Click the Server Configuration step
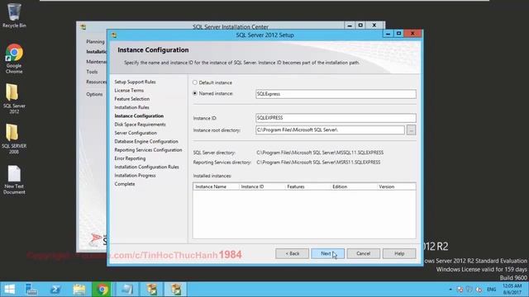The width and height of the screenshot is (529, 297). pyautogui.click(x=136, y=133)
